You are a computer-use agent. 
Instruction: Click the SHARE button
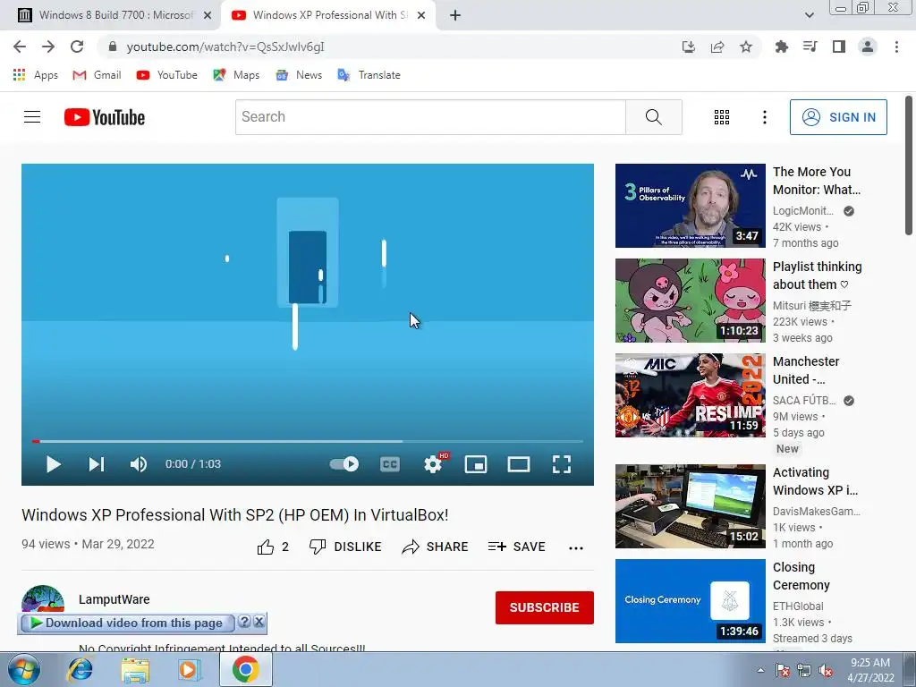436,547
